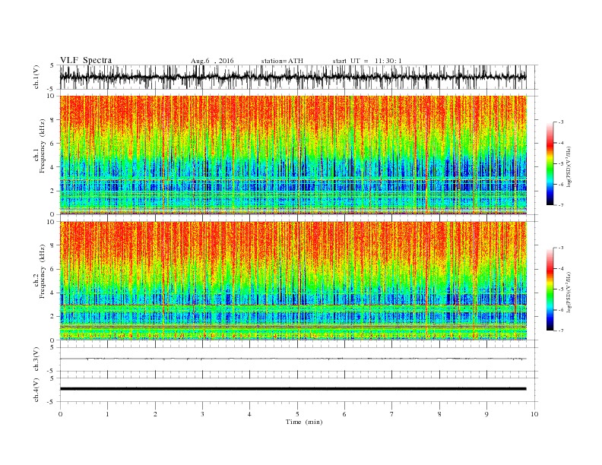Viewport: 602px width, 465px height.
Task: Click the ch.2 "Frequency (kHz)" axis label
Action: 43,271
